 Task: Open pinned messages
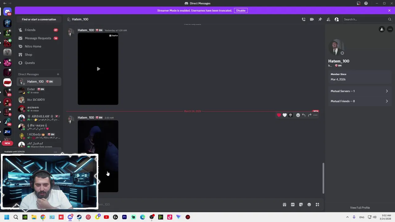click(320, 19)
